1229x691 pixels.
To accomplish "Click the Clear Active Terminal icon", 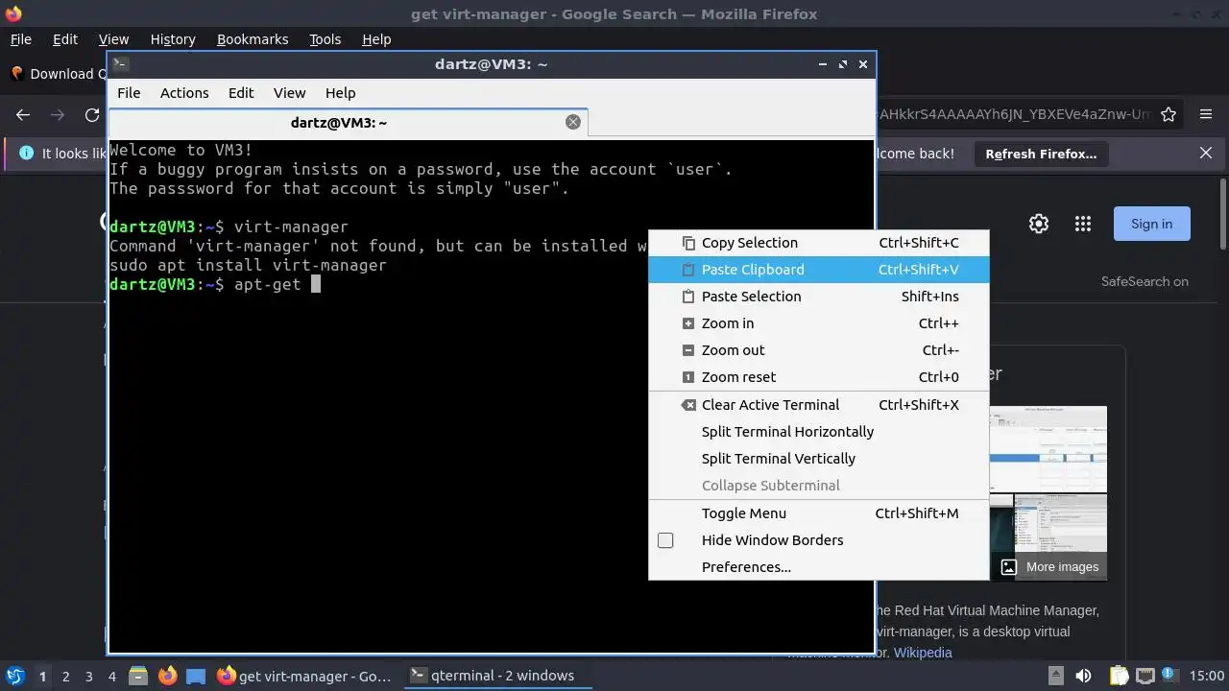I will coord(687,405).
